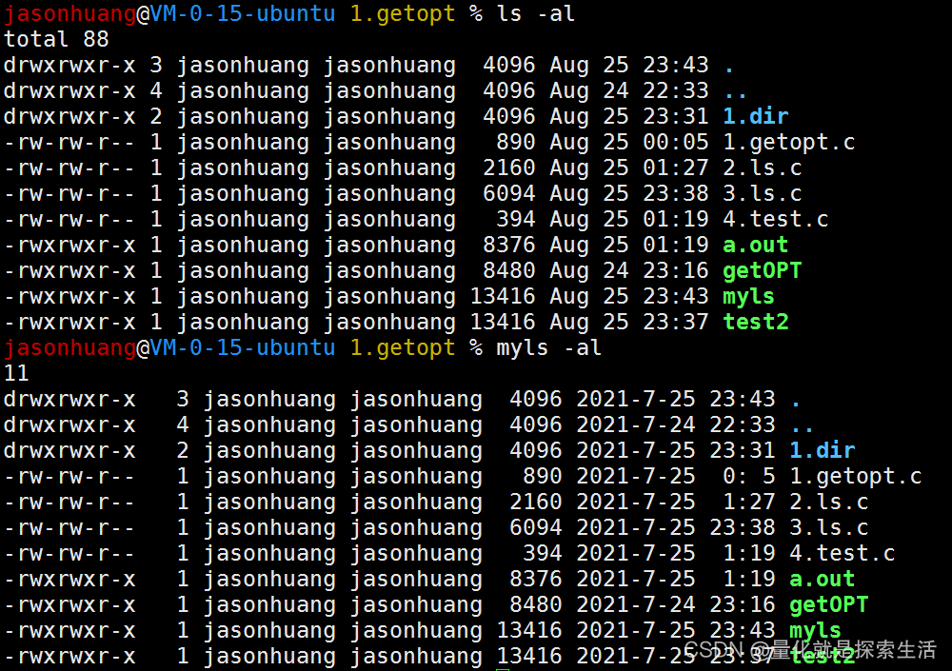Screen dimensions: 952x671
Task: Click '1.dir' in the ls -al listing
Action: [755, 116]
